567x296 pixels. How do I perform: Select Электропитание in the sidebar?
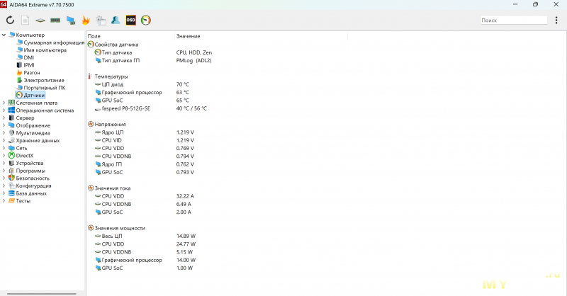click(x=43, y=80)
